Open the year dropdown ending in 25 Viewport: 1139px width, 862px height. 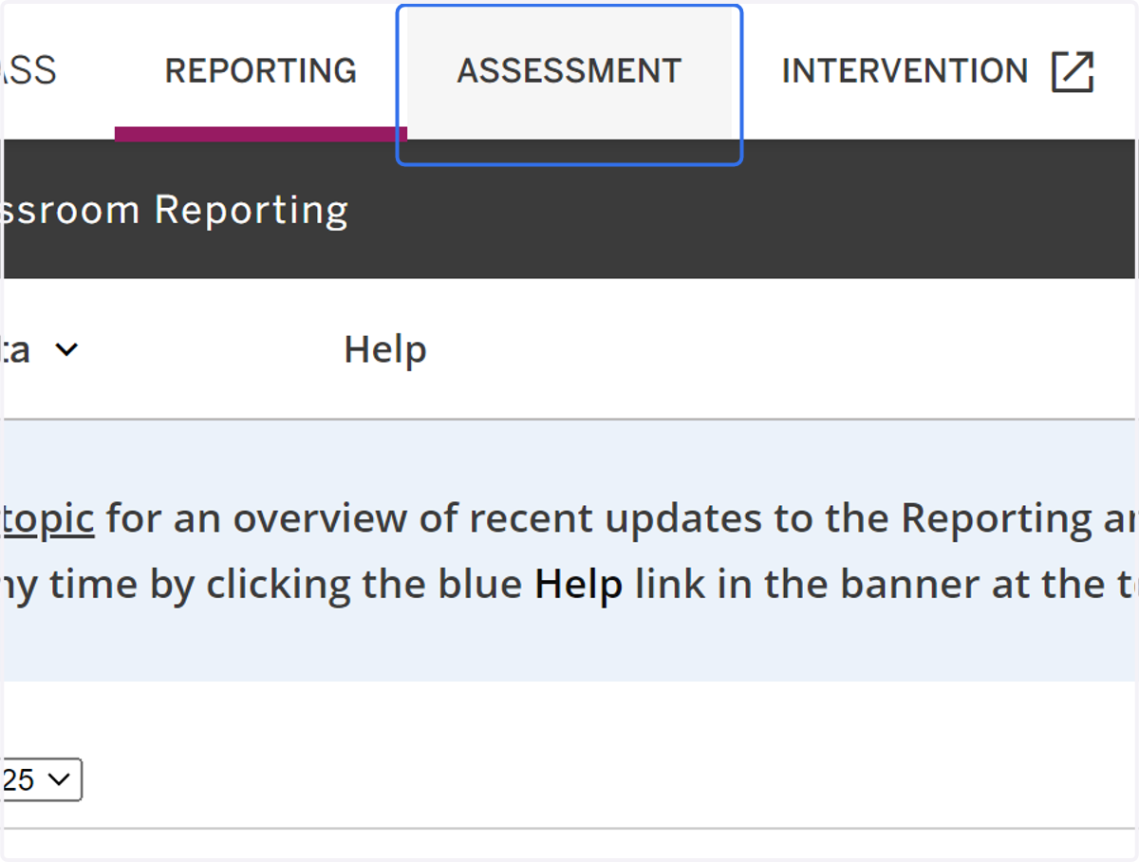coord(42,780)
